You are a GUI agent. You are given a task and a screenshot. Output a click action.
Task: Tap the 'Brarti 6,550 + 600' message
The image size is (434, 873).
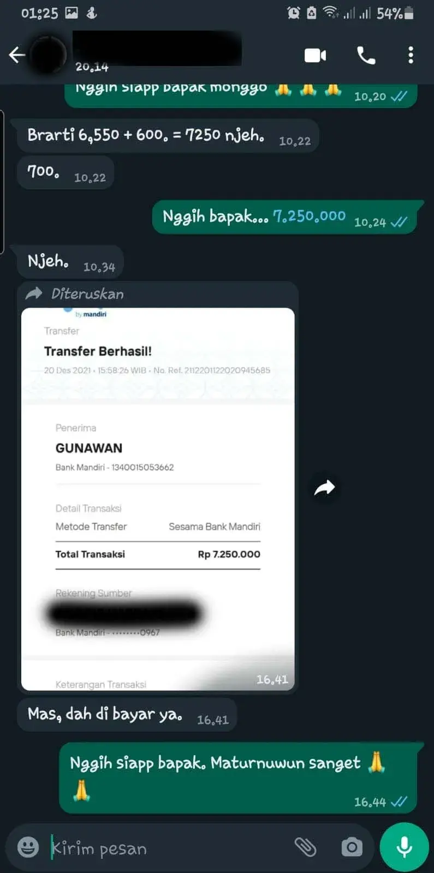pos(168,135)
